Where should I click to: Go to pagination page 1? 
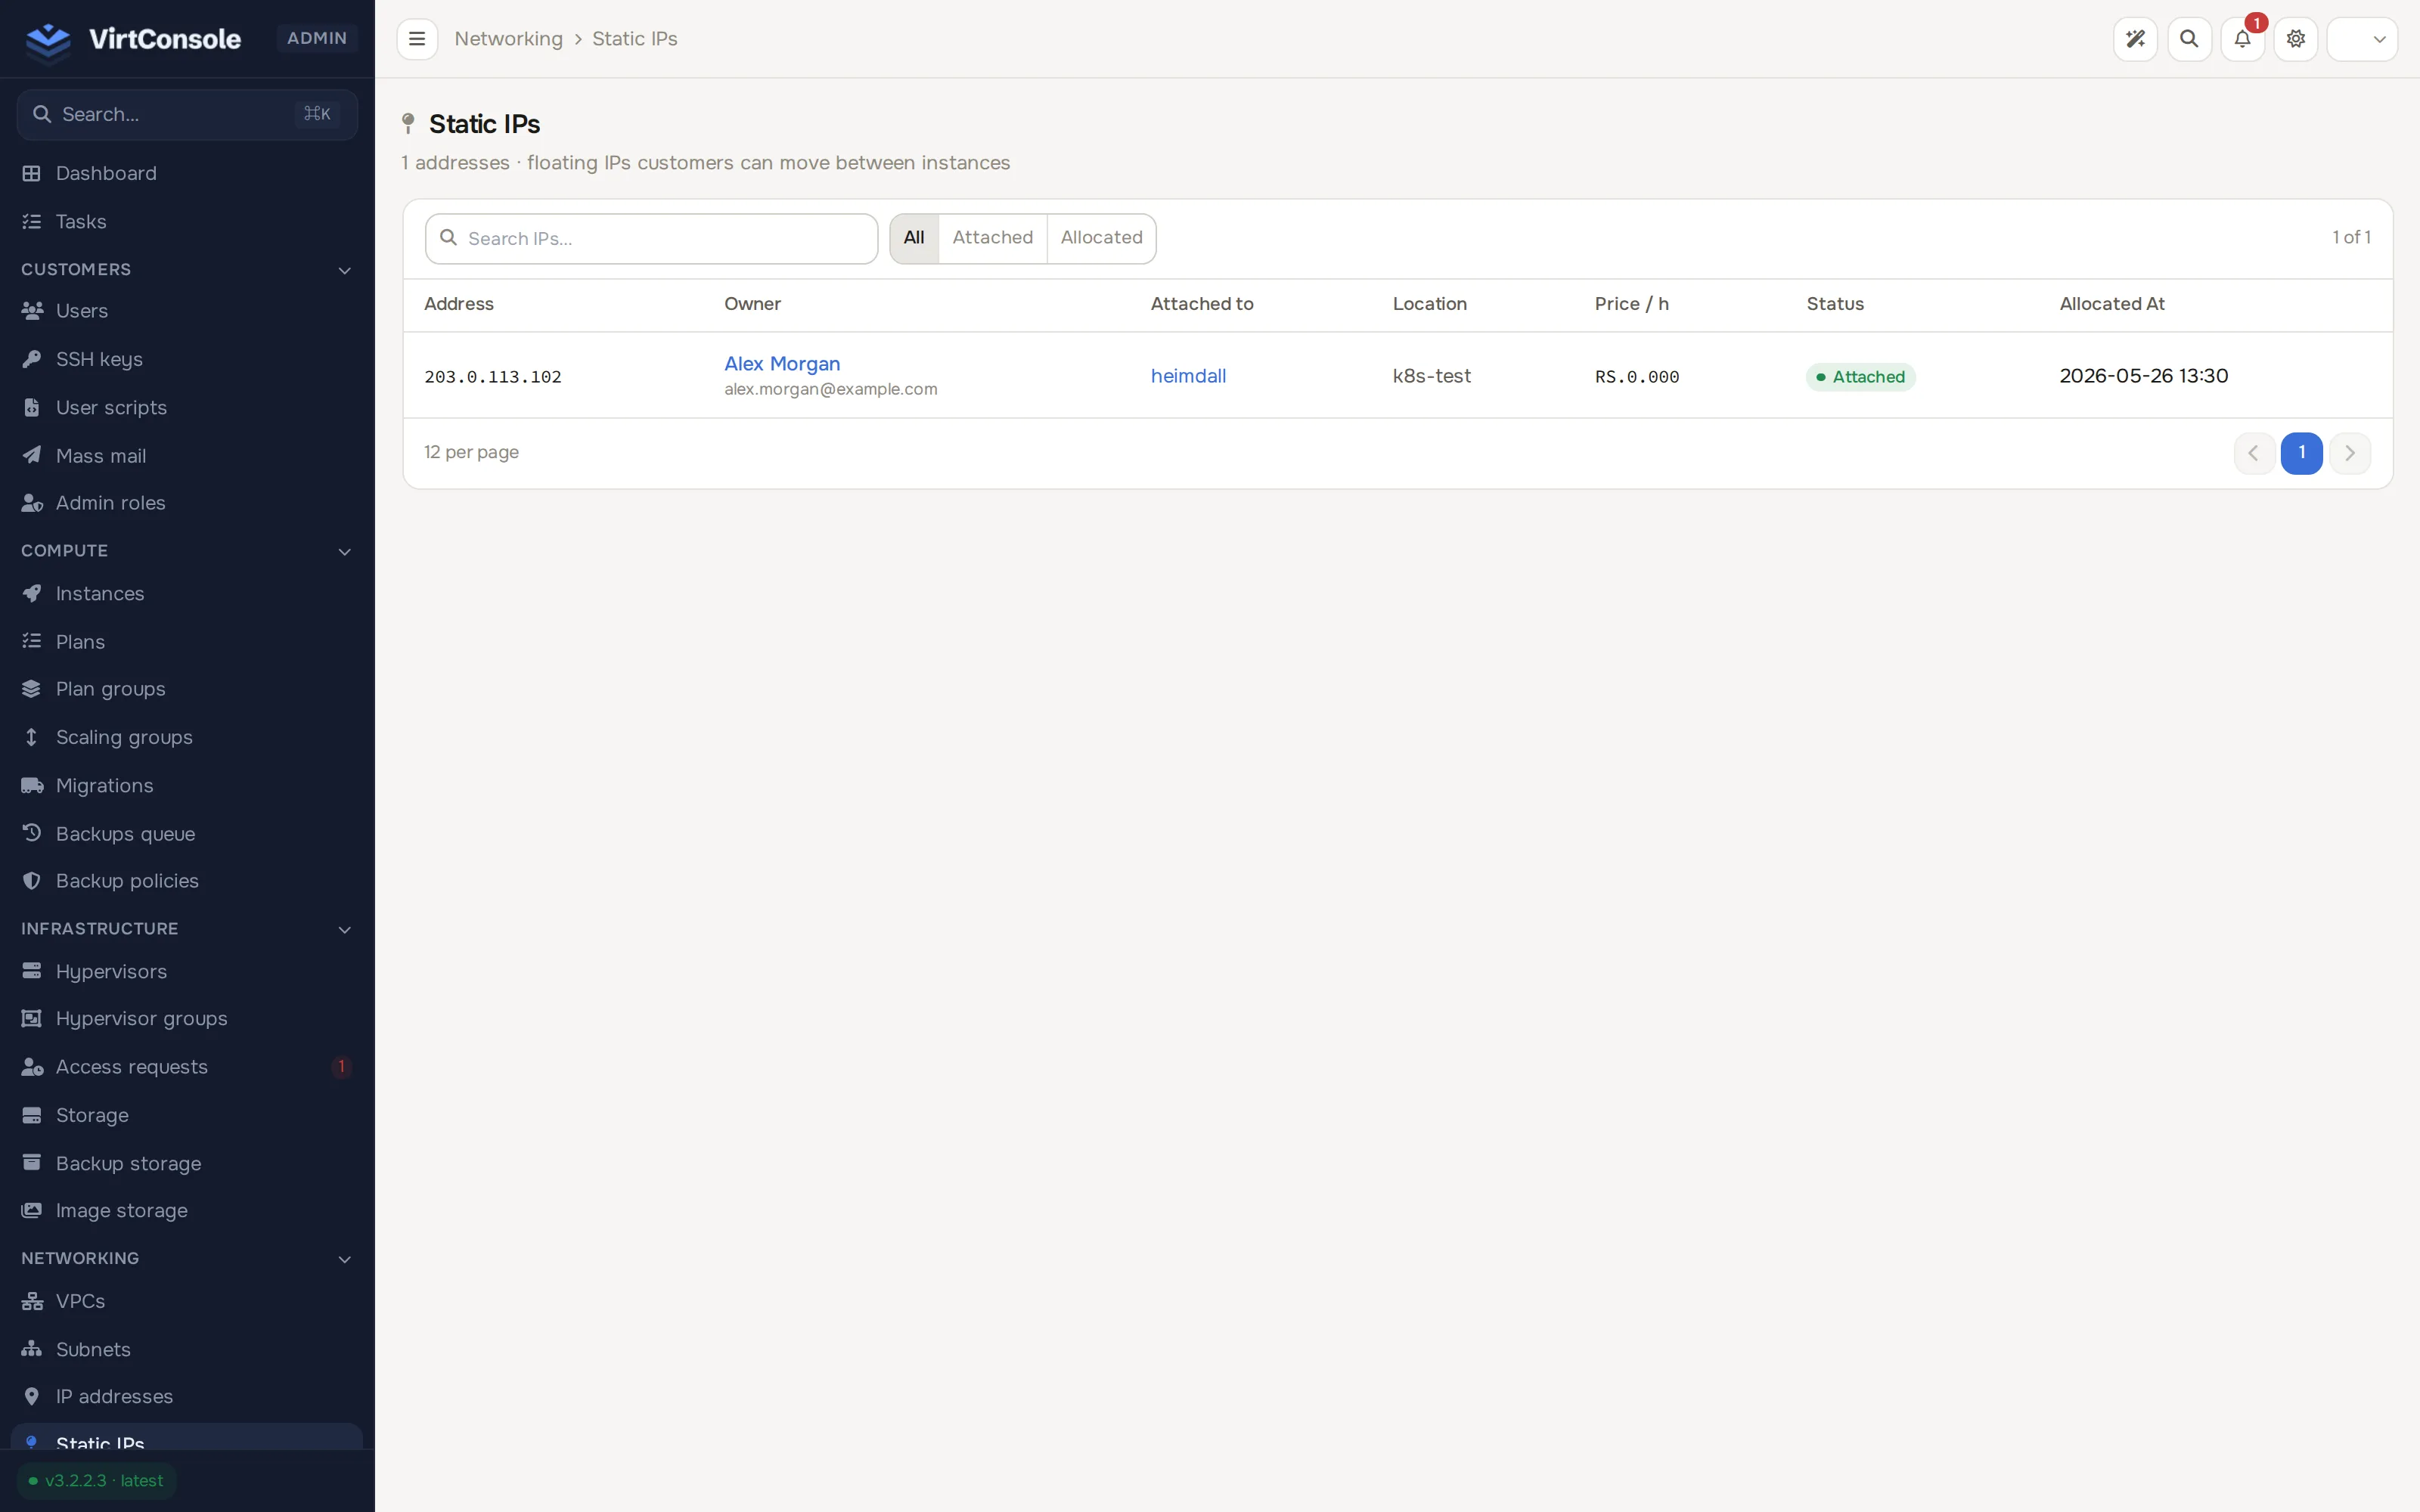coord(2301,453)
